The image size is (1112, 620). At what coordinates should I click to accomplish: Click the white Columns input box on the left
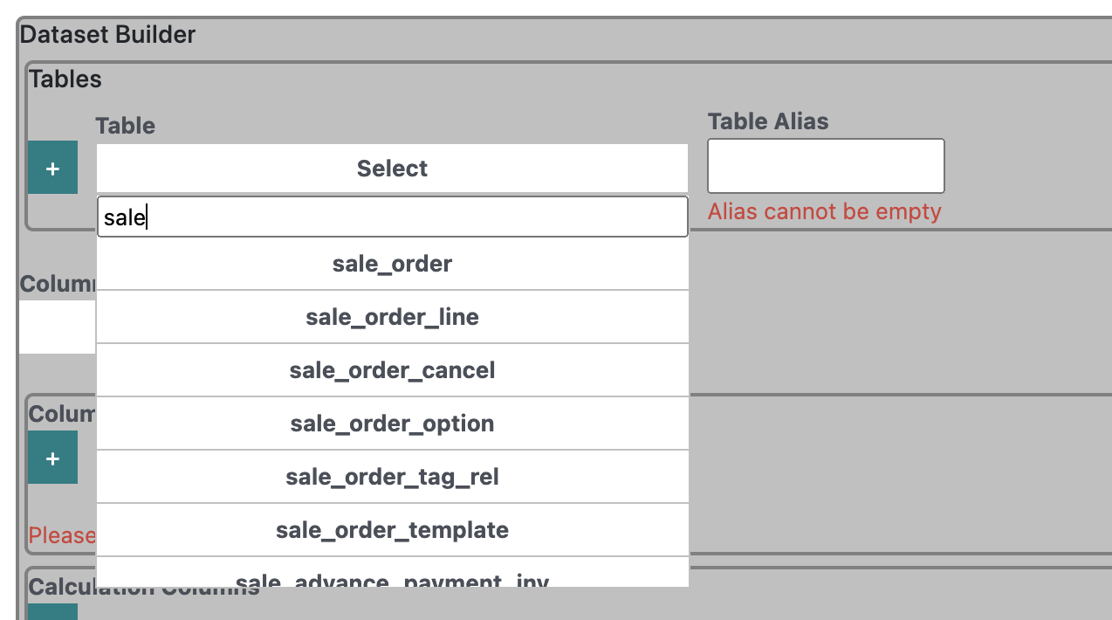pyautogui.click(x=58, y=327)
